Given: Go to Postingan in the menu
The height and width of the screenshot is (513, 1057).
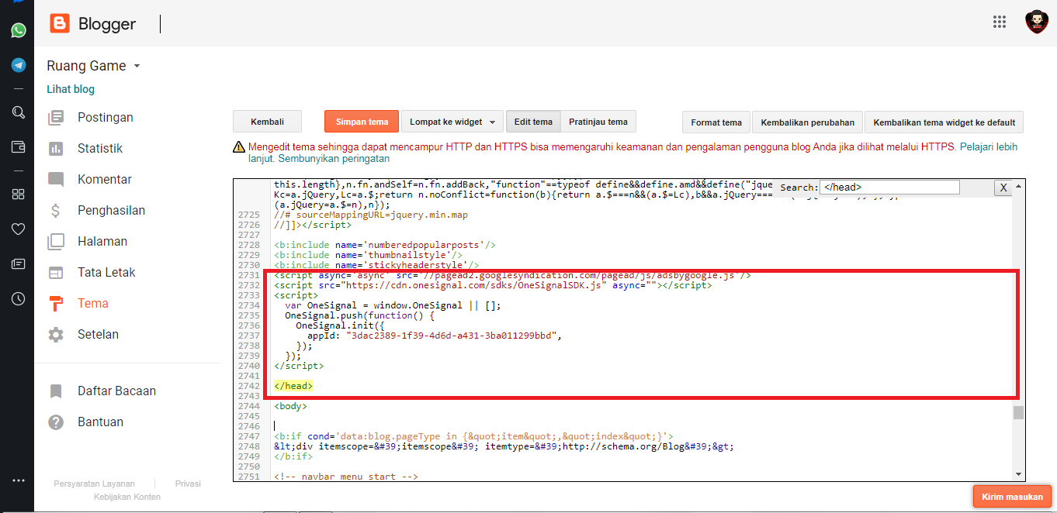Looking at the screenshot, I should click(x=105, y=118).
